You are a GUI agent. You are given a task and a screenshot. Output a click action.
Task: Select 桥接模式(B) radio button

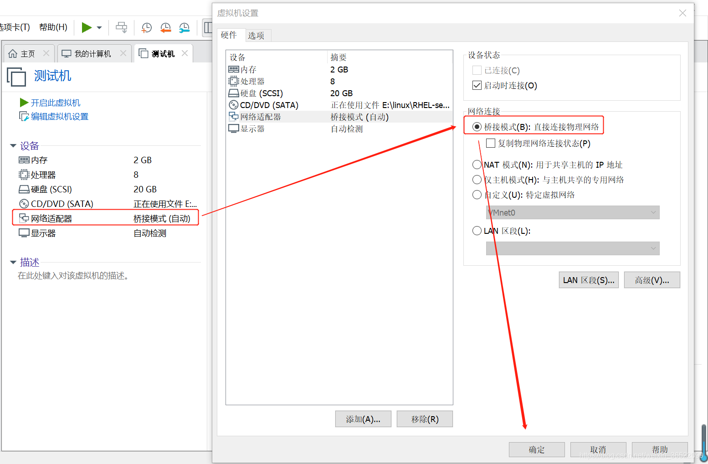tap(477, 127)
